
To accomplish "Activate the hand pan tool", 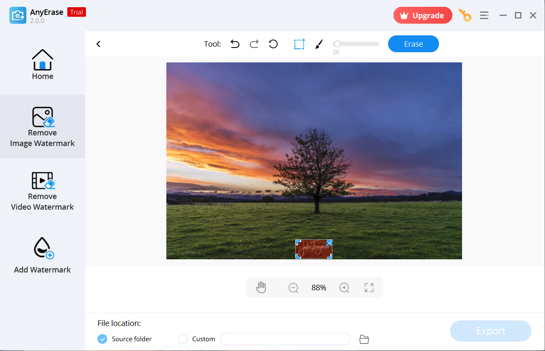I will [261, 287].
